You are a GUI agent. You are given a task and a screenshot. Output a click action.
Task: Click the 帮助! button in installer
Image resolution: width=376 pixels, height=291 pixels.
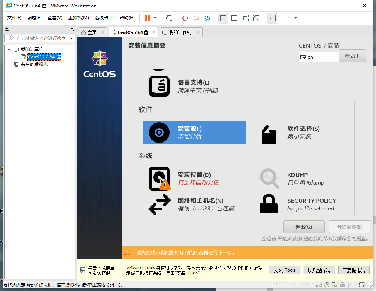click(352, 56)
